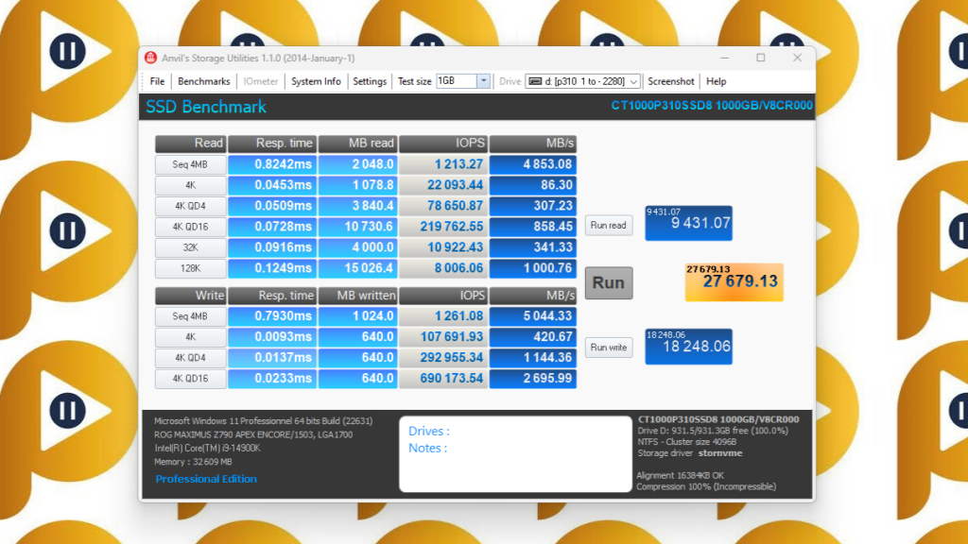Click the 1GB test size field
This screenshot has width=968, height=544.
coord(457,81)
